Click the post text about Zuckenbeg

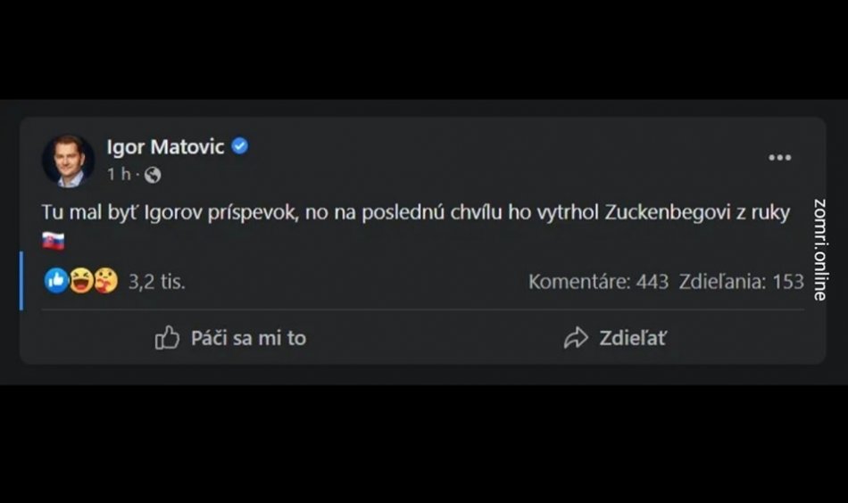click(415, 214)
